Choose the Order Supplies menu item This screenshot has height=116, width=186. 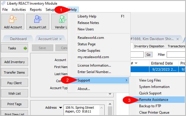click(x=99, y=51)
